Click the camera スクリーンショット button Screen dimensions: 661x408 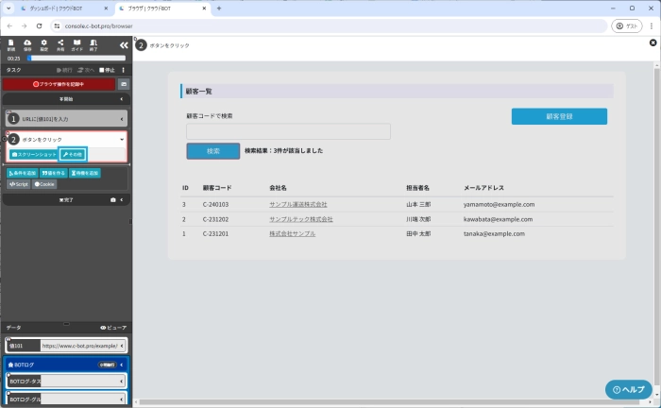[x=33, y=153]
